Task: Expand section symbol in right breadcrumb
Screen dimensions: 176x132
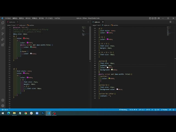Action: pos(115,25)
